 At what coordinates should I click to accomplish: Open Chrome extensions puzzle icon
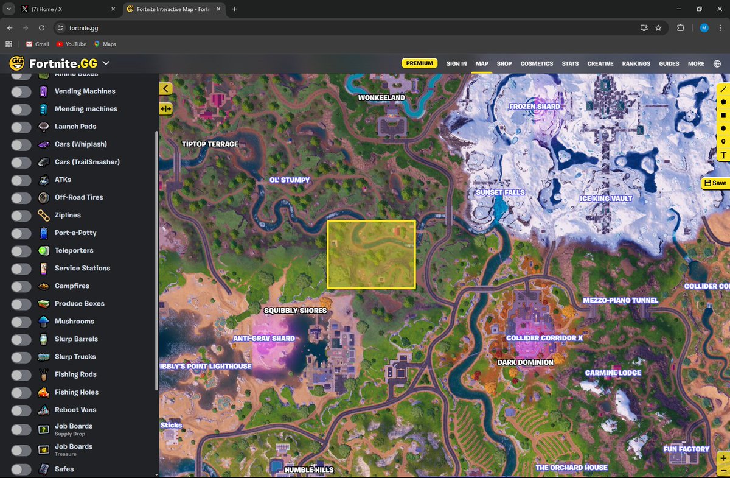point(681,28)
